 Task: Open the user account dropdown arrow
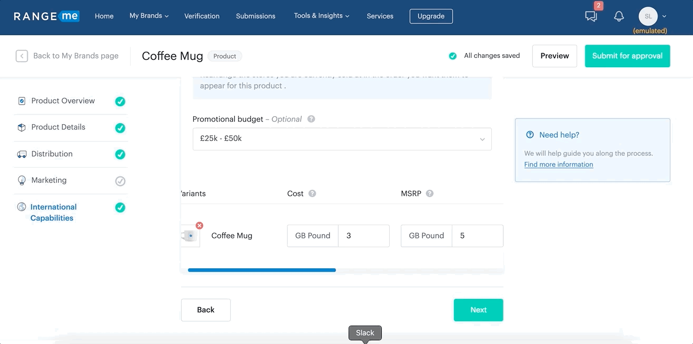tap(664, 16)
